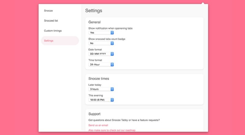Image resolution: width=245 pixels, height=135 pixels.
Task: Open the check out our roadmap link
Action: click(112, 130)
